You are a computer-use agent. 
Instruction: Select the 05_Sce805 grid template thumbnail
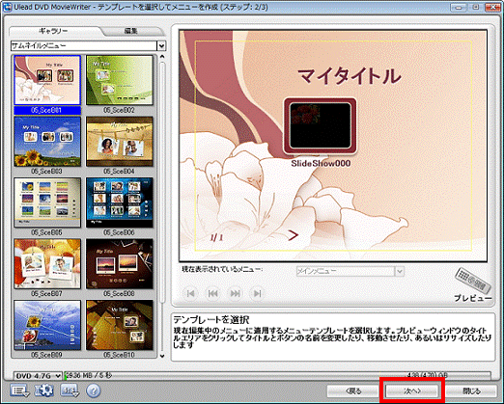47,202
